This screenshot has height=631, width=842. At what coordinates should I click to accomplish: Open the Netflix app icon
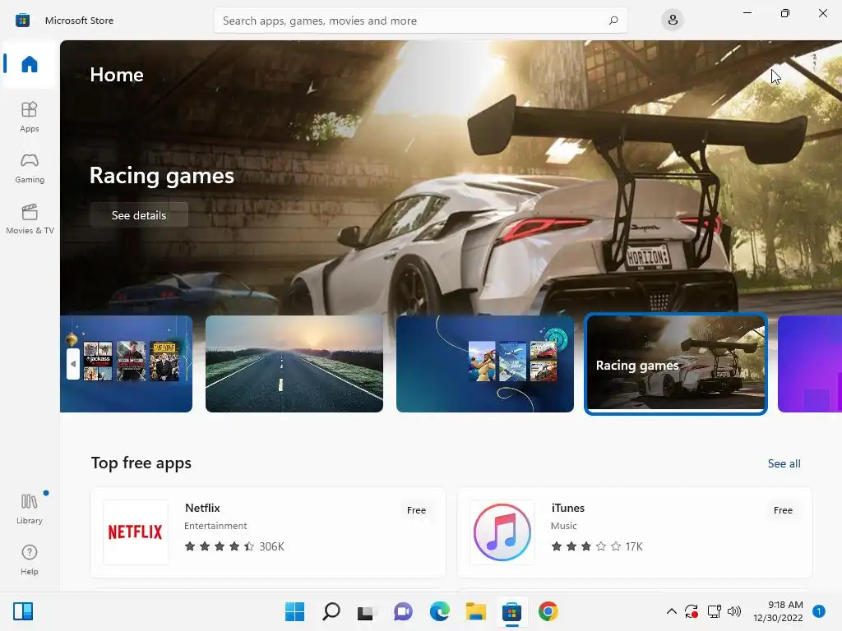pos(136,532)
